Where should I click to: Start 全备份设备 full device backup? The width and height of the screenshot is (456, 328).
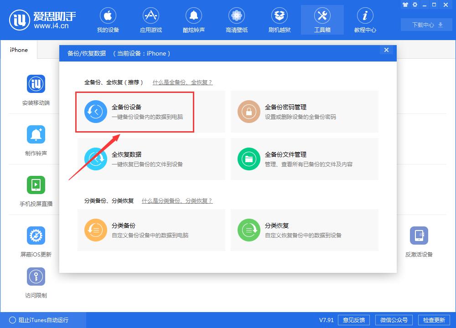(x=135, y=112)
